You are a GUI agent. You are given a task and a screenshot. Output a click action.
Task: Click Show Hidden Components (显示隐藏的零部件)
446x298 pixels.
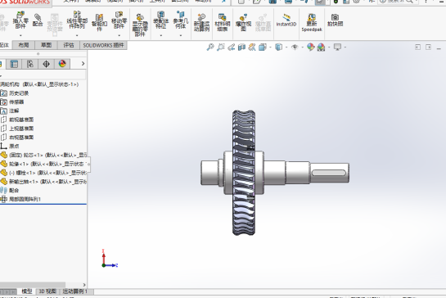[x=140, y=25]
